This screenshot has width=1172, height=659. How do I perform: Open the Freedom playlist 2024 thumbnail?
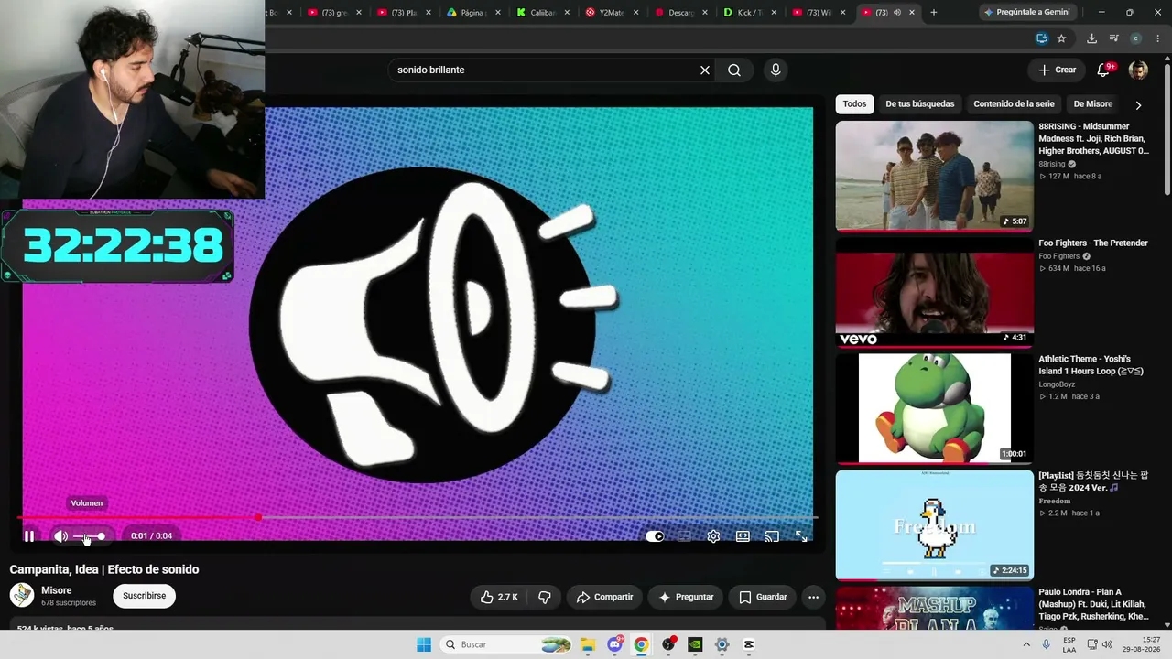(934, 524)
